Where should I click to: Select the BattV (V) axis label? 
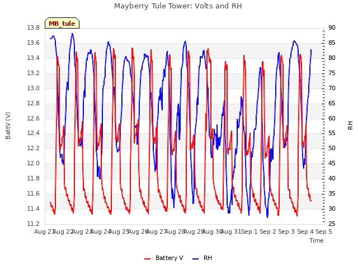click(x=8, y=126)
